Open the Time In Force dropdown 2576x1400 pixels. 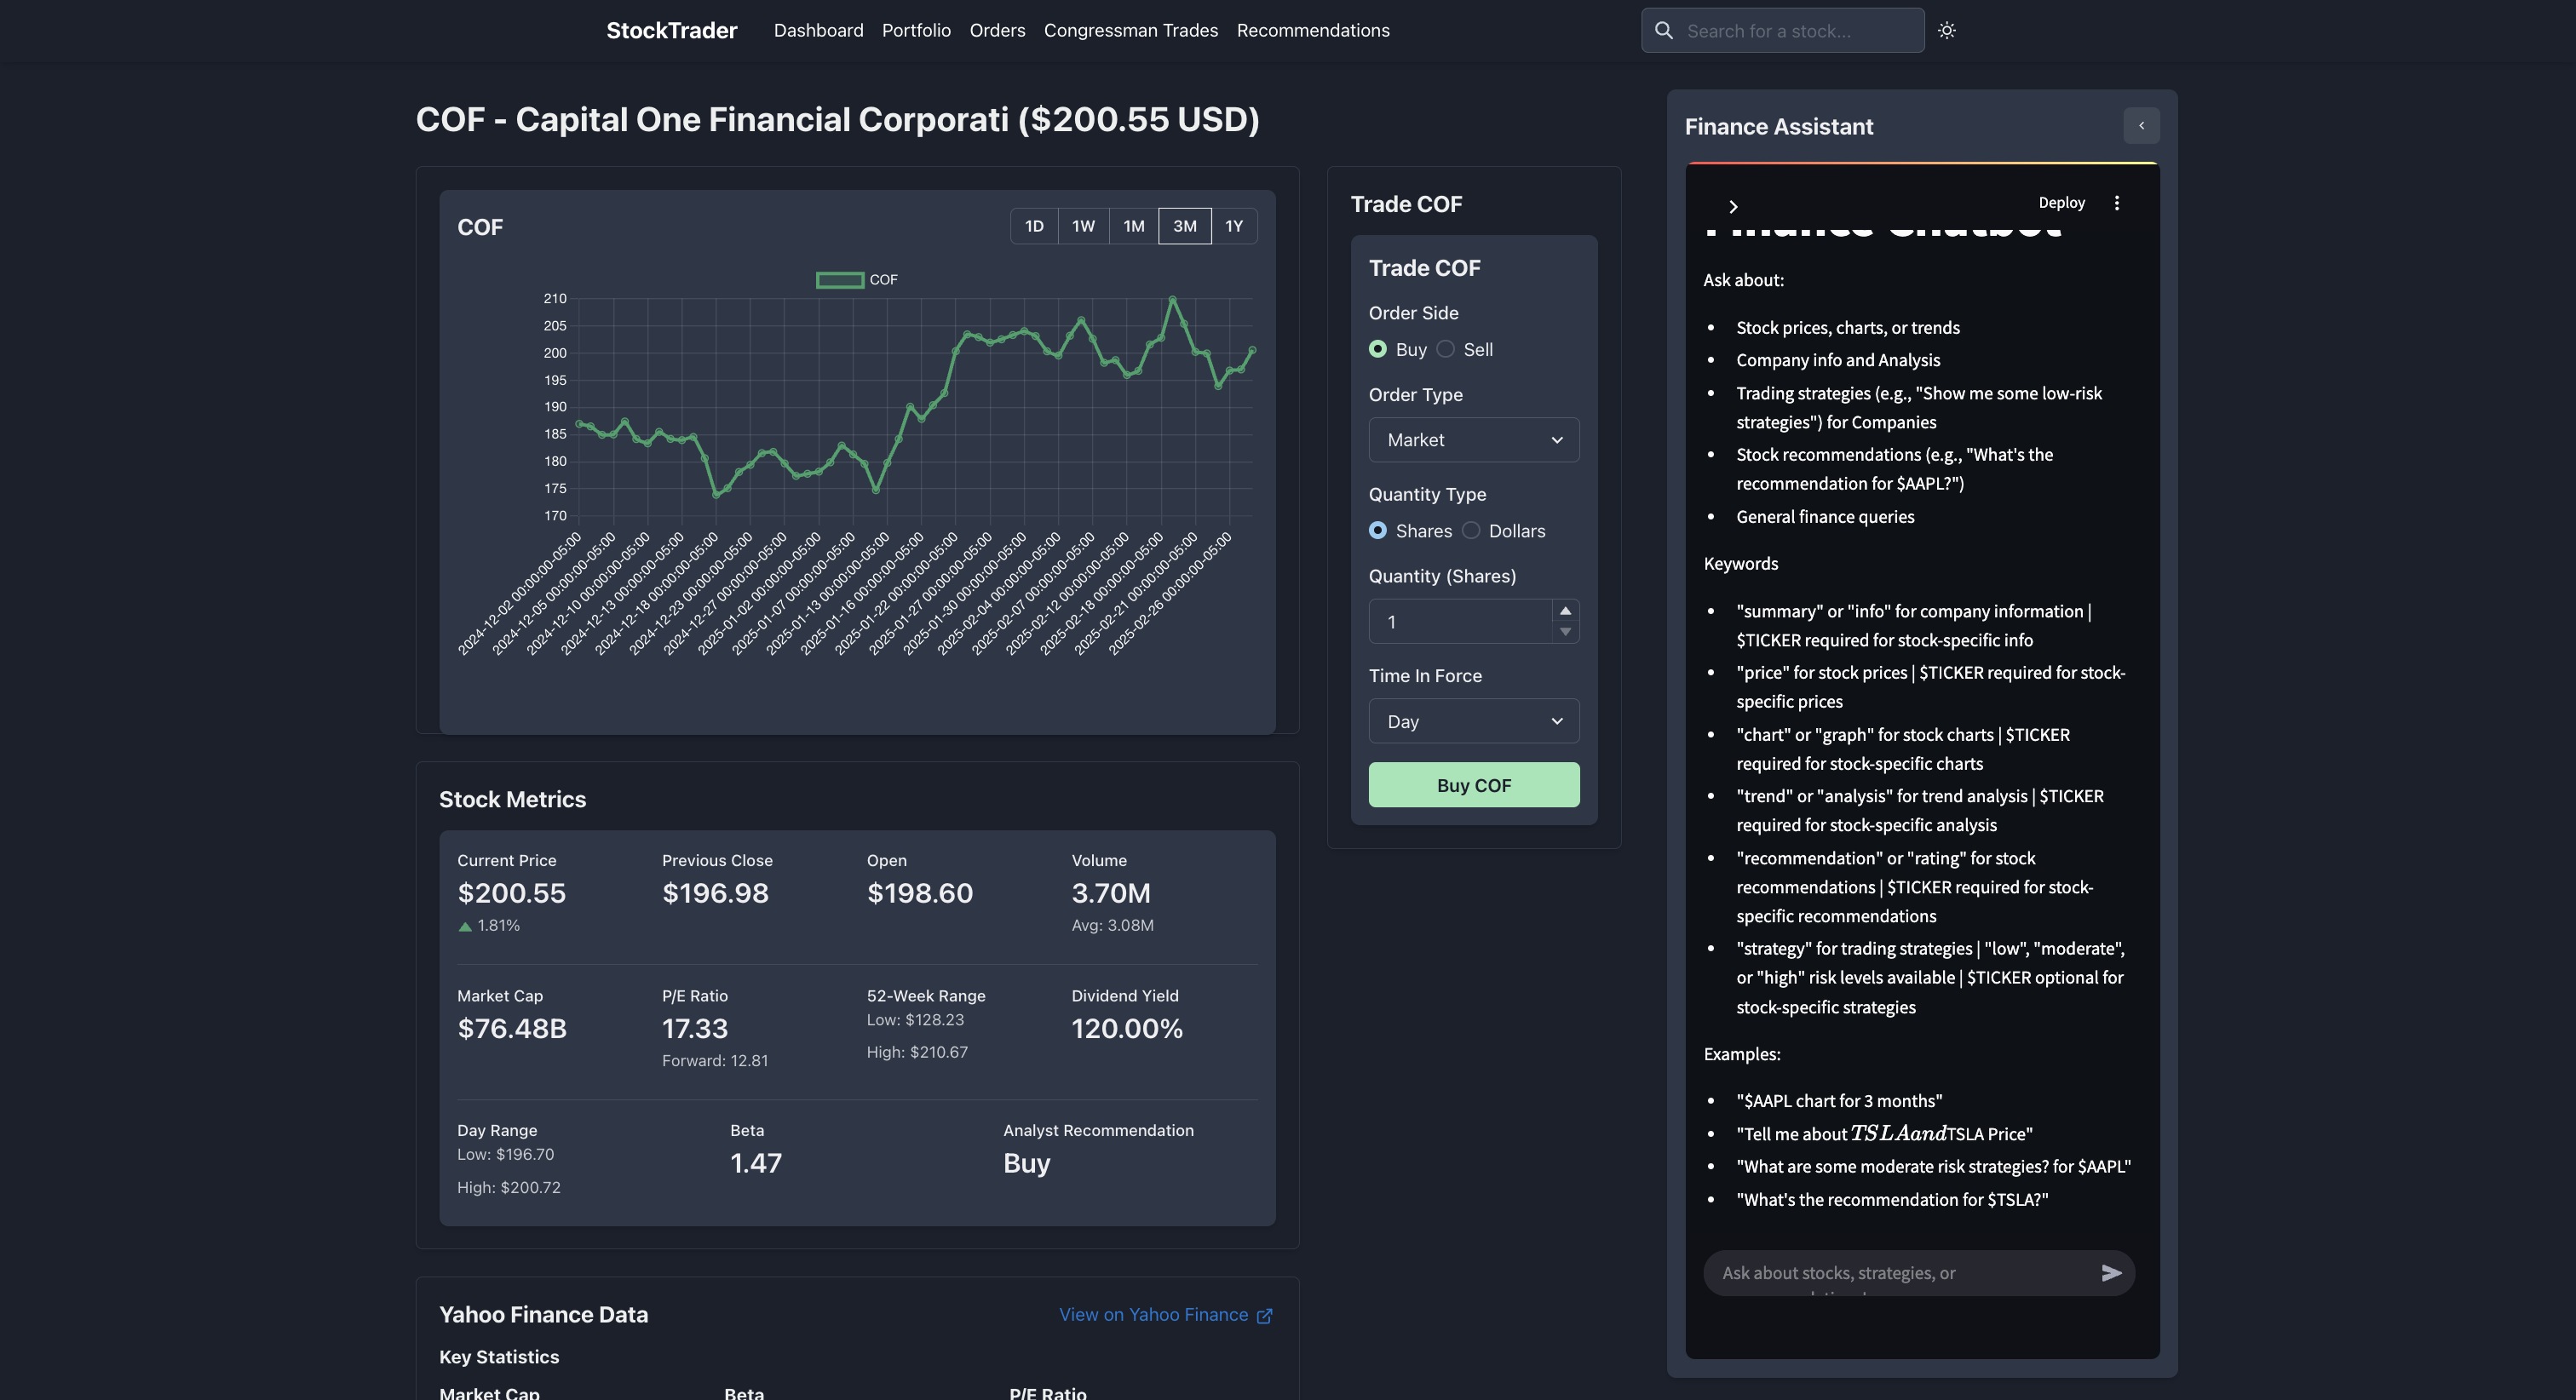(1473, 721)
